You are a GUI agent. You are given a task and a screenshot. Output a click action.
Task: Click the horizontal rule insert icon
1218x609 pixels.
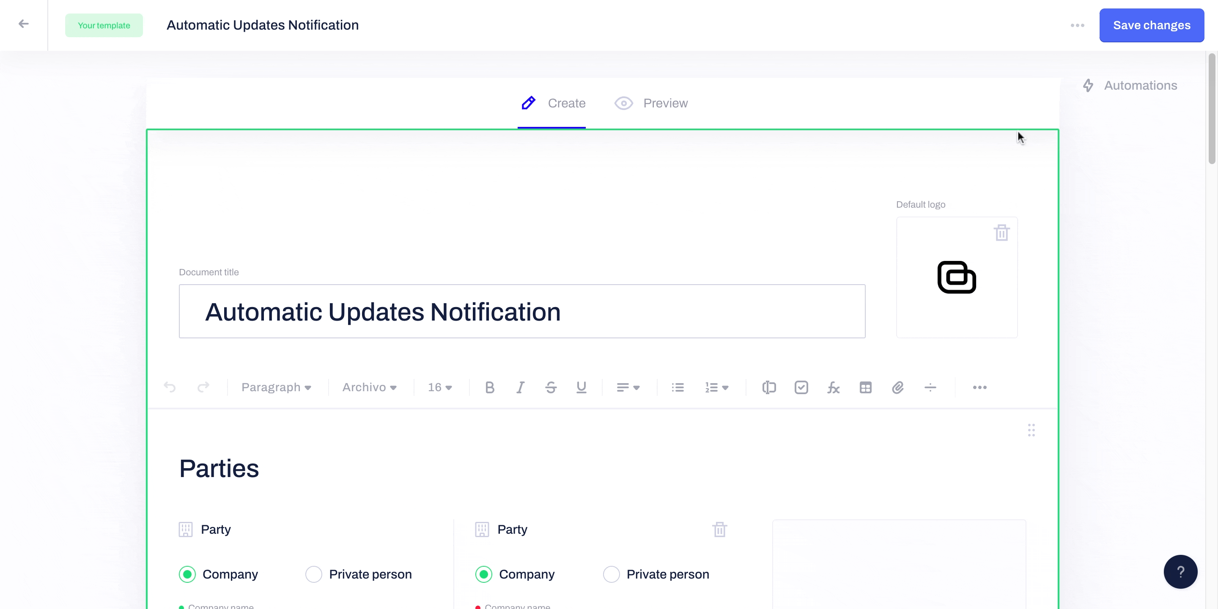tap(930, 388)
